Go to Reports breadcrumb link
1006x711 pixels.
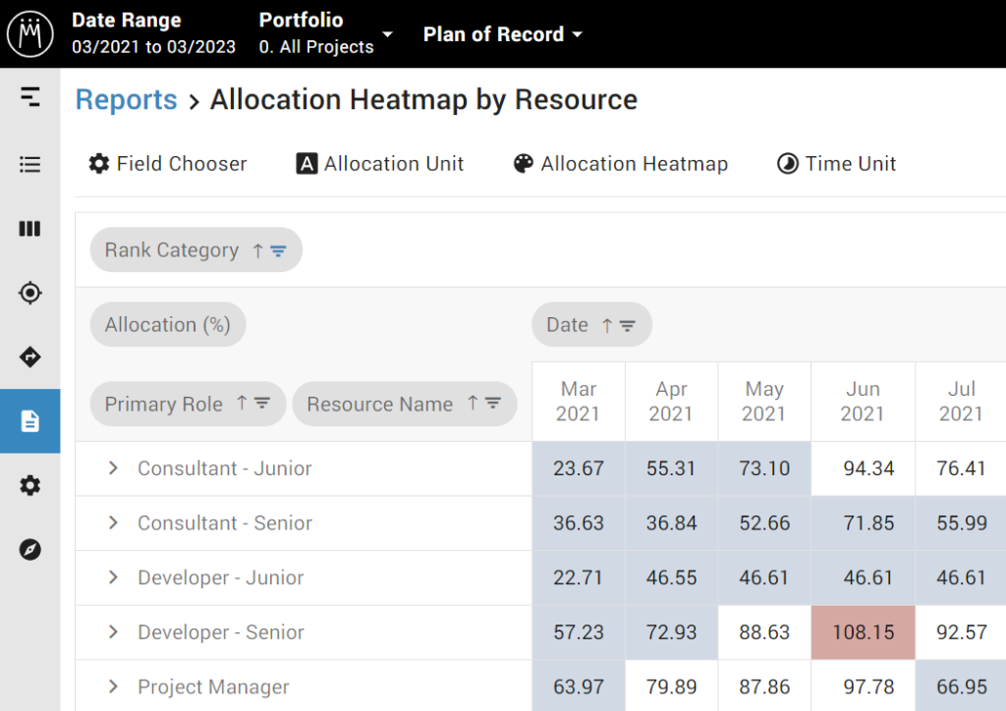point(127,100)
